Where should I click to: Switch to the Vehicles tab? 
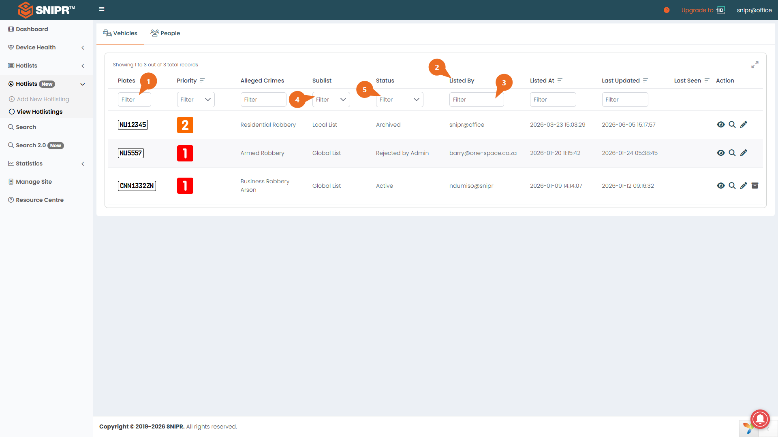pos(120,33)
